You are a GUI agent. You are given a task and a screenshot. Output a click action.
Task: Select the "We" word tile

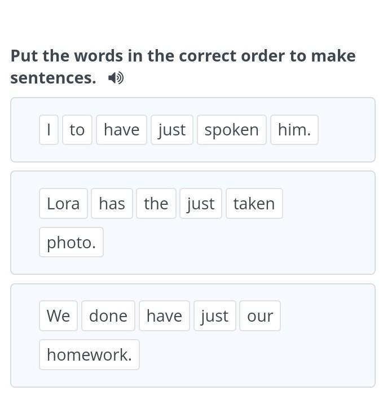[x=58, y=316]
